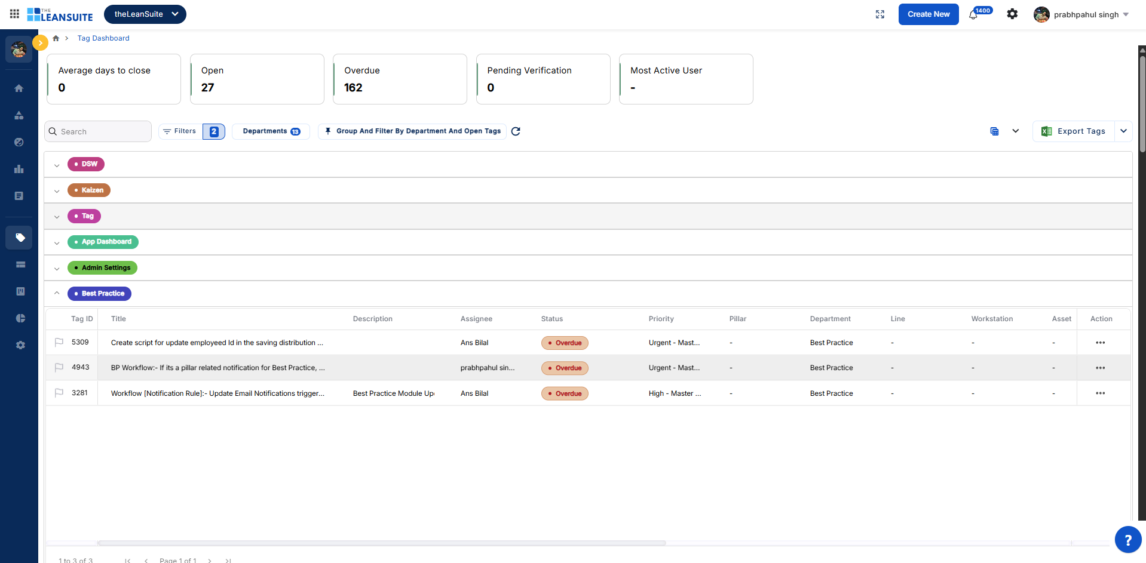
Task: Open gauge dashboard icon in sidebar
Action: (19, 142)
